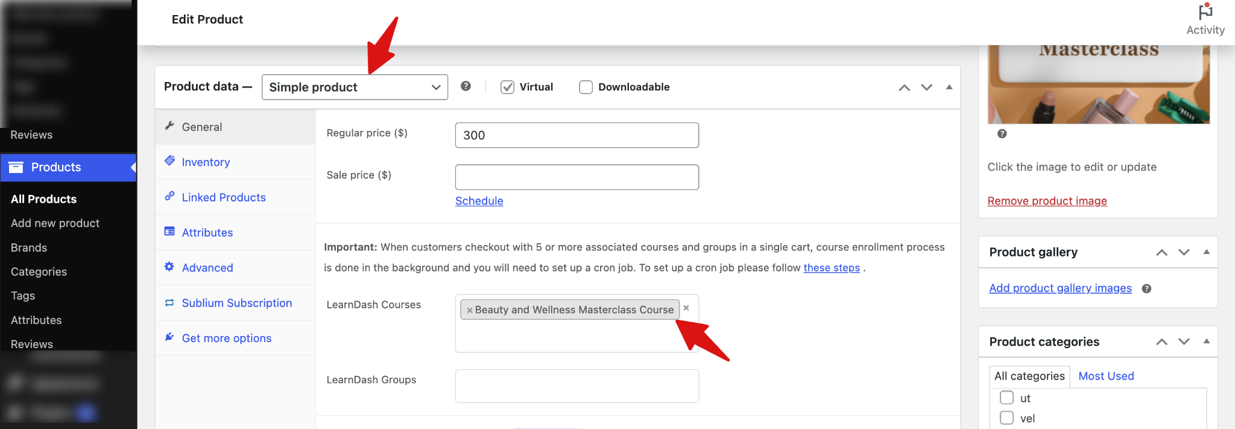The image size is (1235, 429).
Task: Open All Products submenu item
Action: (43, 199)
